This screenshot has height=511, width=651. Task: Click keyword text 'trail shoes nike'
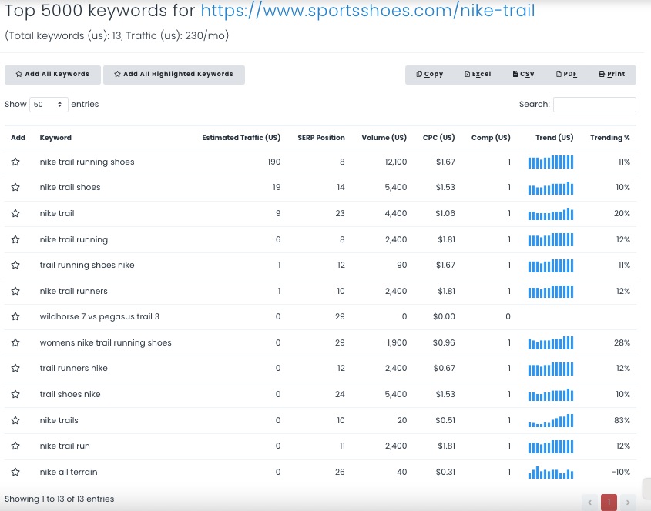(70, 394)
